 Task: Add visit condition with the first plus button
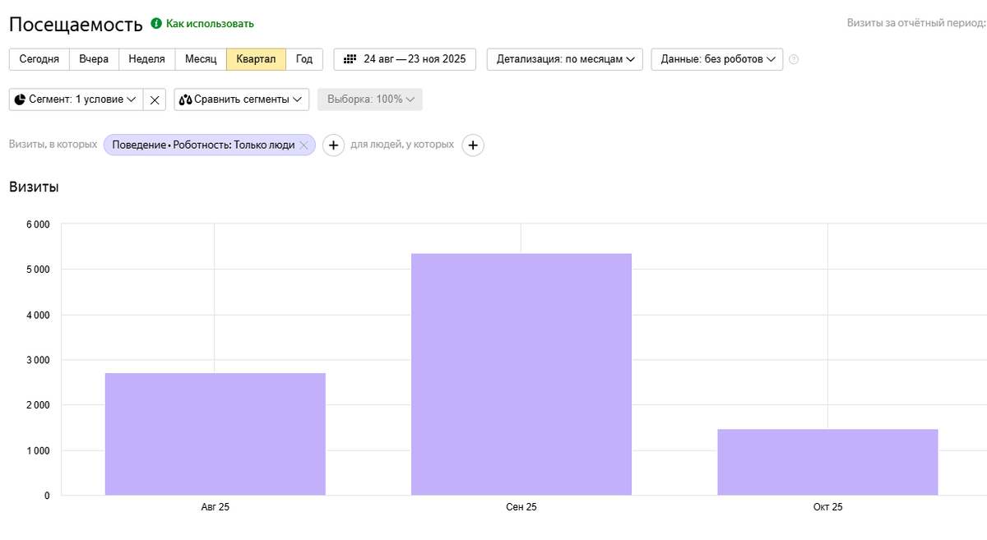(333, 145)
